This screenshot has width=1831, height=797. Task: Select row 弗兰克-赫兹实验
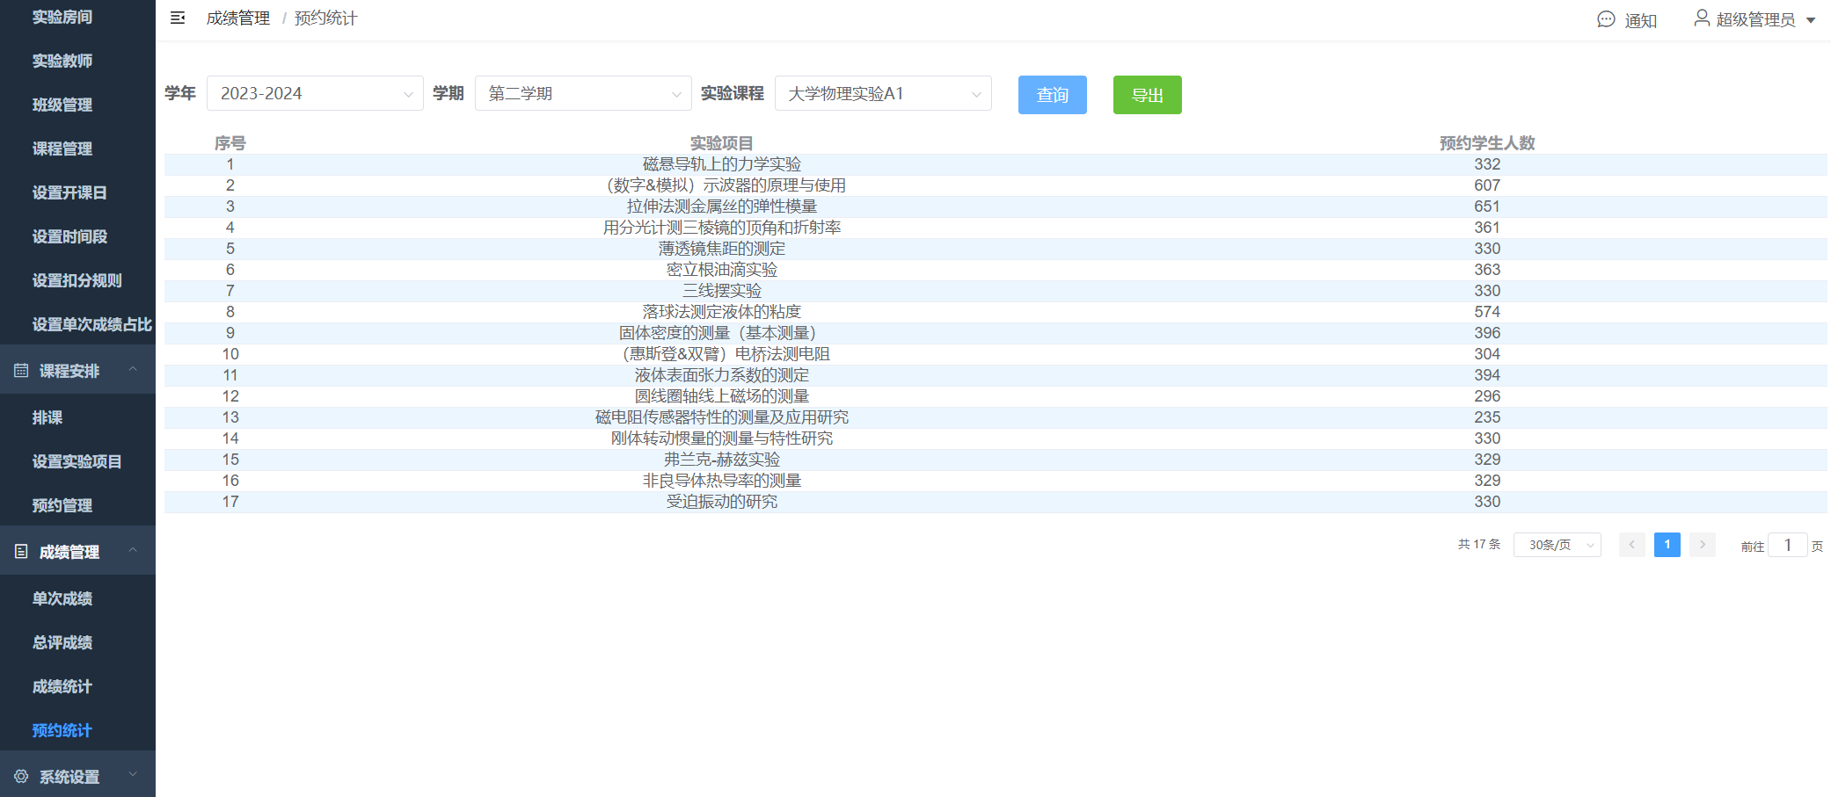(x=996, y=460)
